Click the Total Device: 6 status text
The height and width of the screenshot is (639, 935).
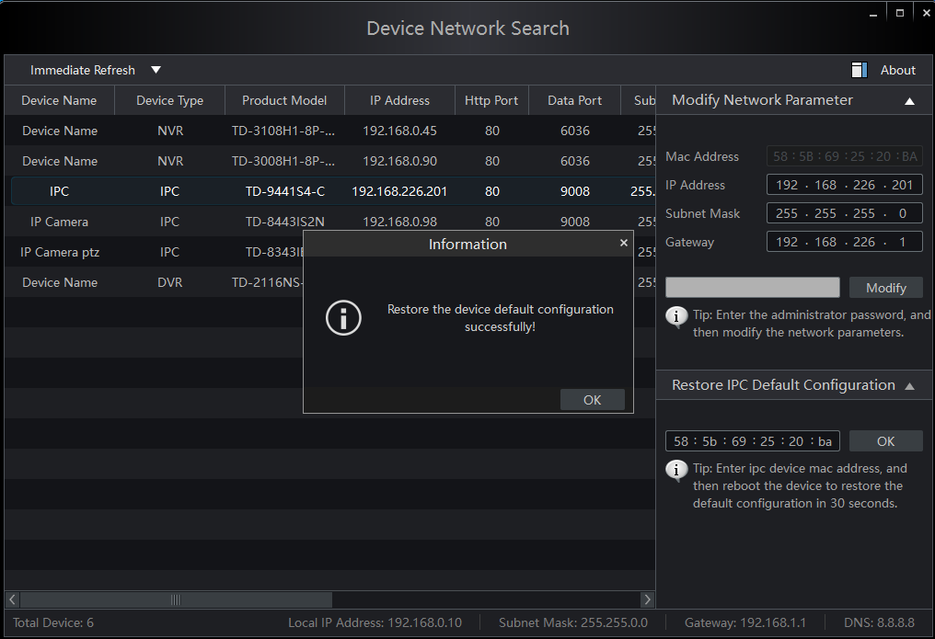pos(53,623)
